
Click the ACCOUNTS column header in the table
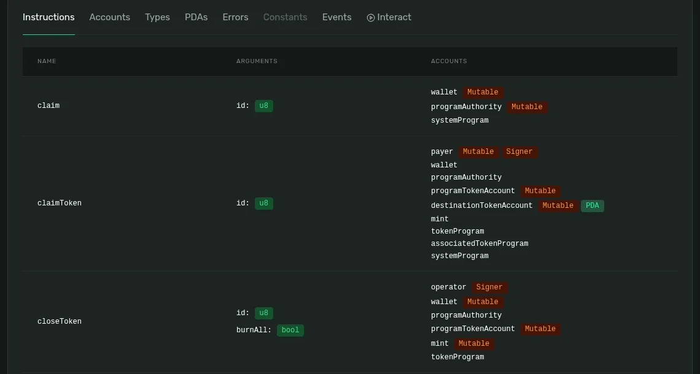click(x=449, y=61)
